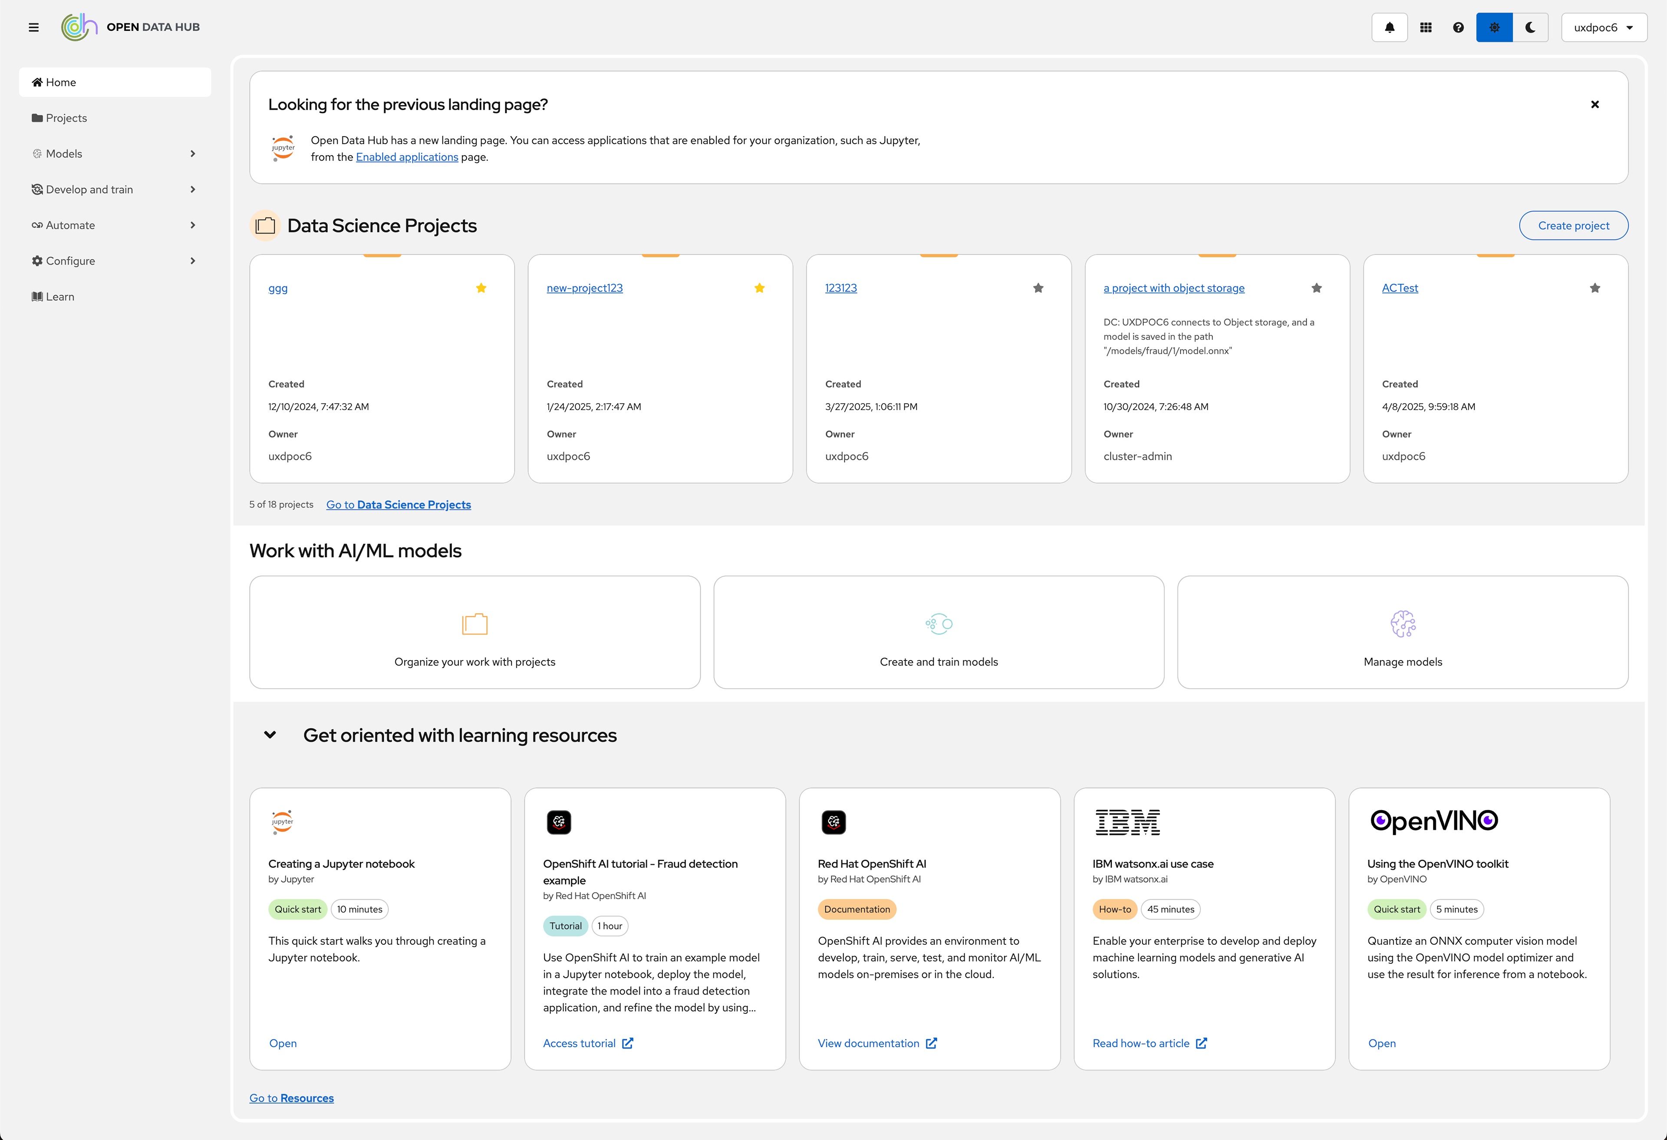Click the Open Data Hub logo
This screenshot has width=1667, height=1140.
(131, 27)
